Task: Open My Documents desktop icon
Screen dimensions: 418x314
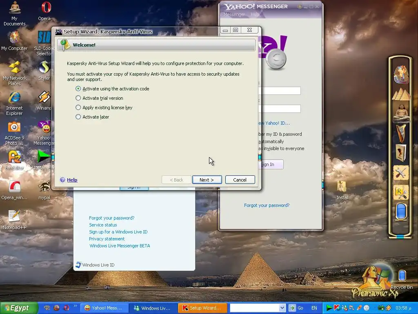Action: click(x=14, y=13)
